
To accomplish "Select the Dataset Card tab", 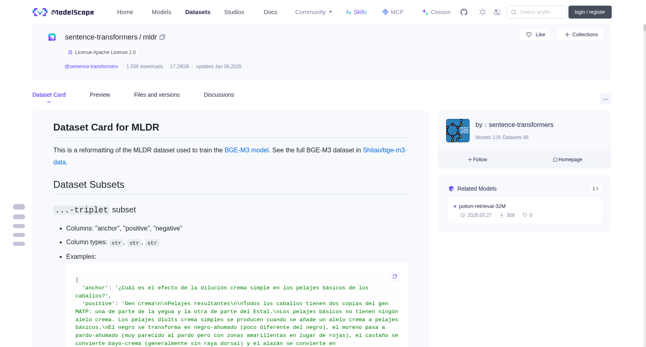I will point(49,95).
